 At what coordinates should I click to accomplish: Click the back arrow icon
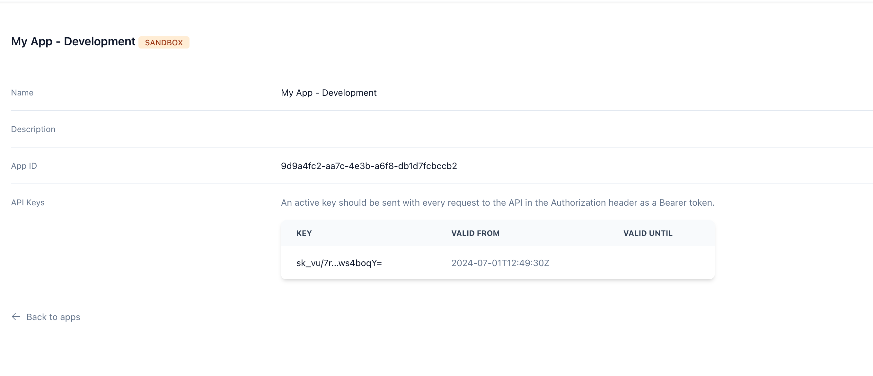tap(16, 317)
